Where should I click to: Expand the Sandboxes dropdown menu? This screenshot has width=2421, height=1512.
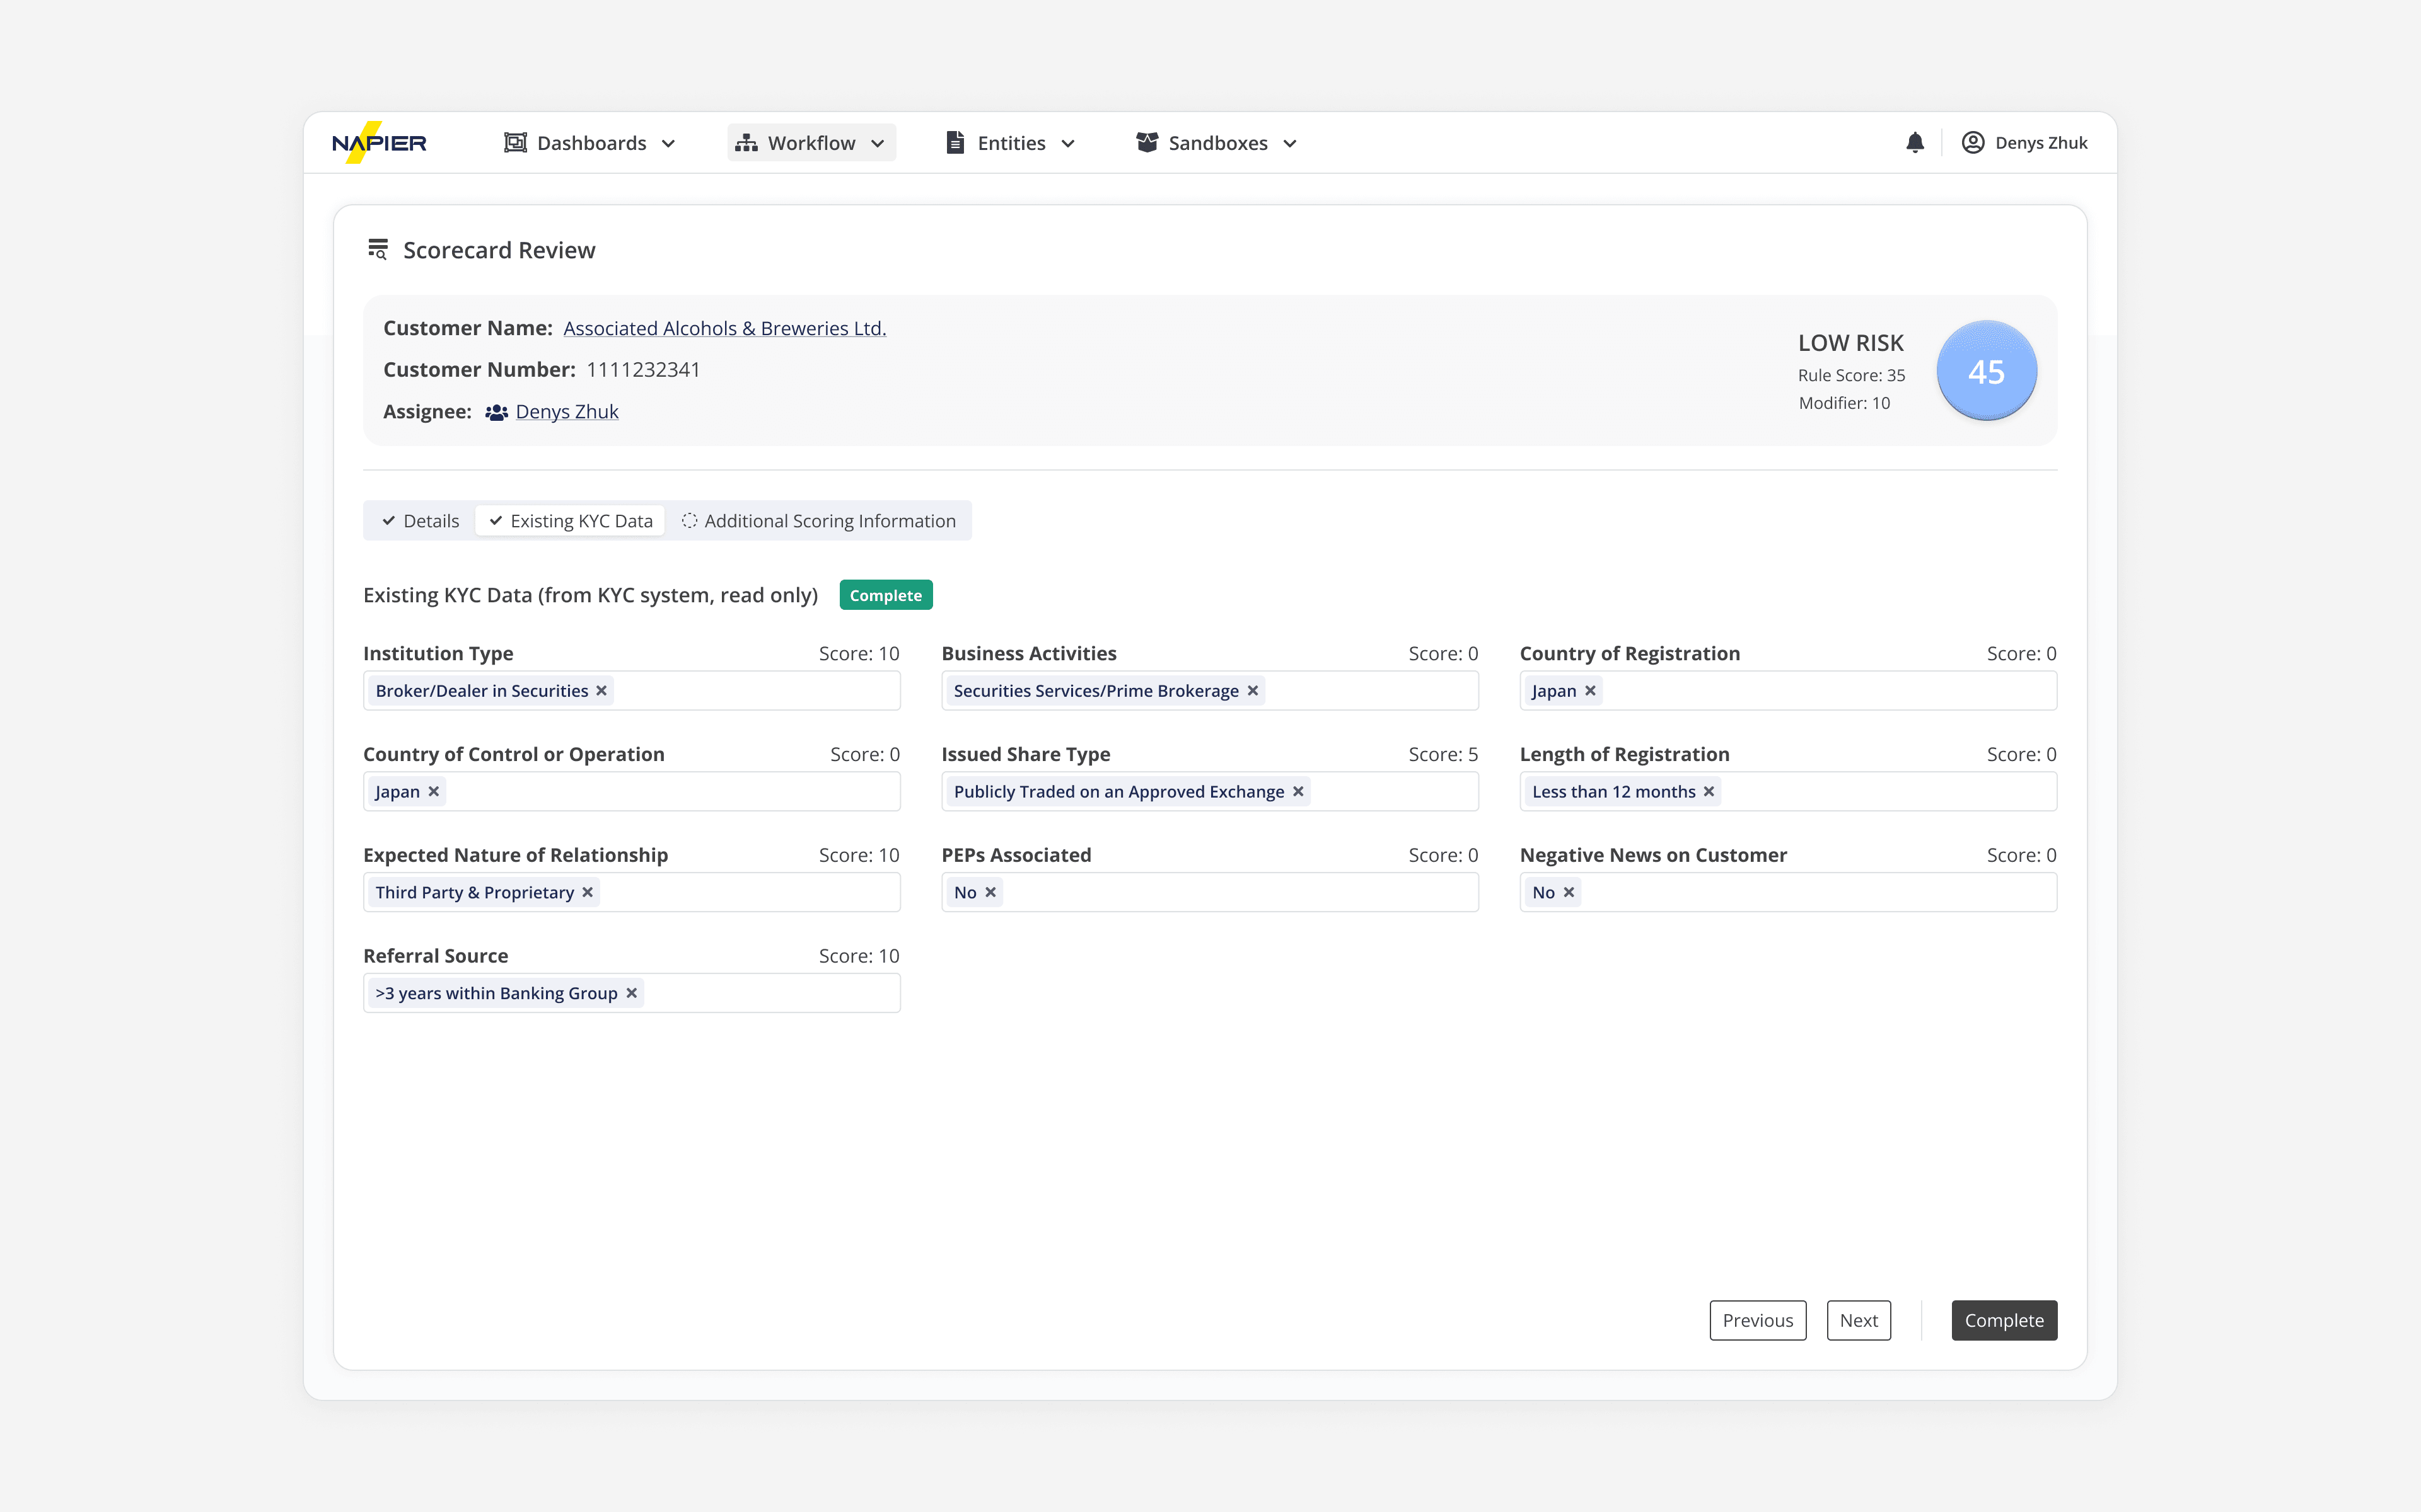point(1217,143)
